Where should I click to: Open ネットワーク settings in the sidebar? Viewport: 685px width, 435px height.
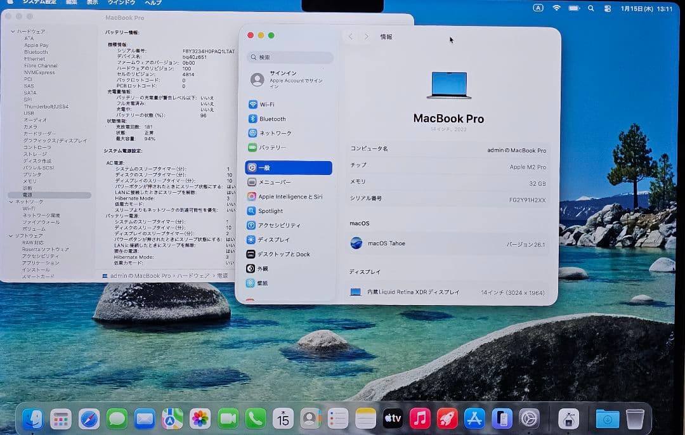273,133
